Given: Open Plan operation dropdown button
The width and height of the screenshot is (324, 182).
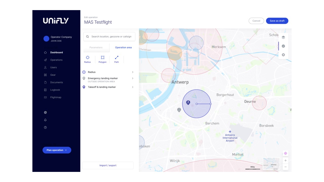Looking at the screenshot, I should point(57,150).
